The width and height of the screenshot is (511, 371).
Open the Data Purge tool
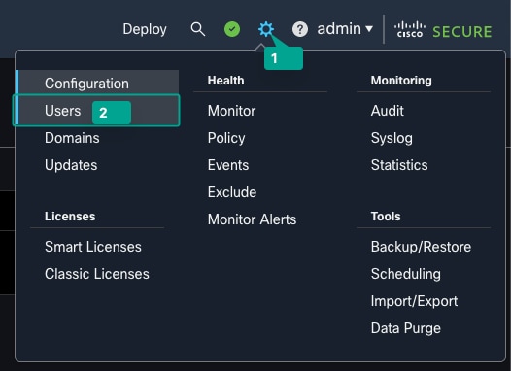tap(406, 328)
